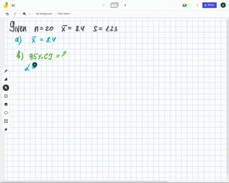
Task: Undo the last action
Action: [7, 14]
